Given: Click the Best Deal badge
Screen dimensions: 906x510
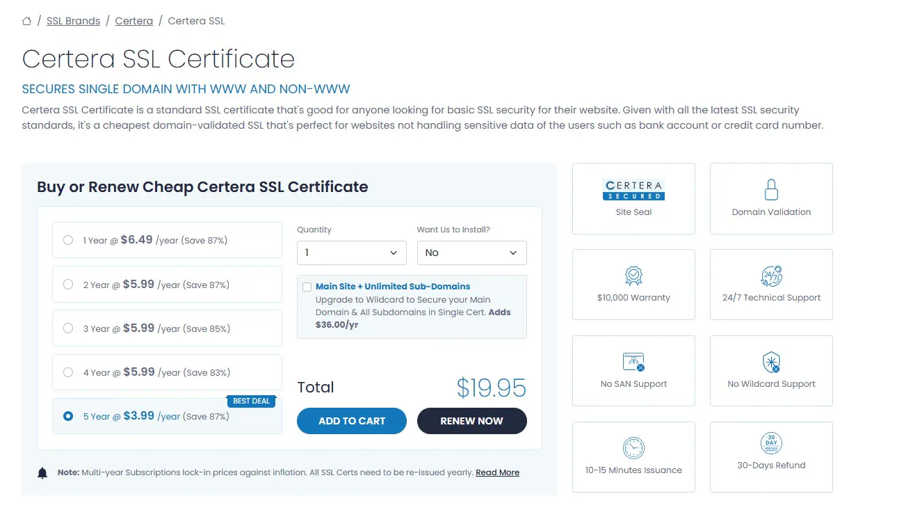Looking at the screenshot, I should pos(251,401).
